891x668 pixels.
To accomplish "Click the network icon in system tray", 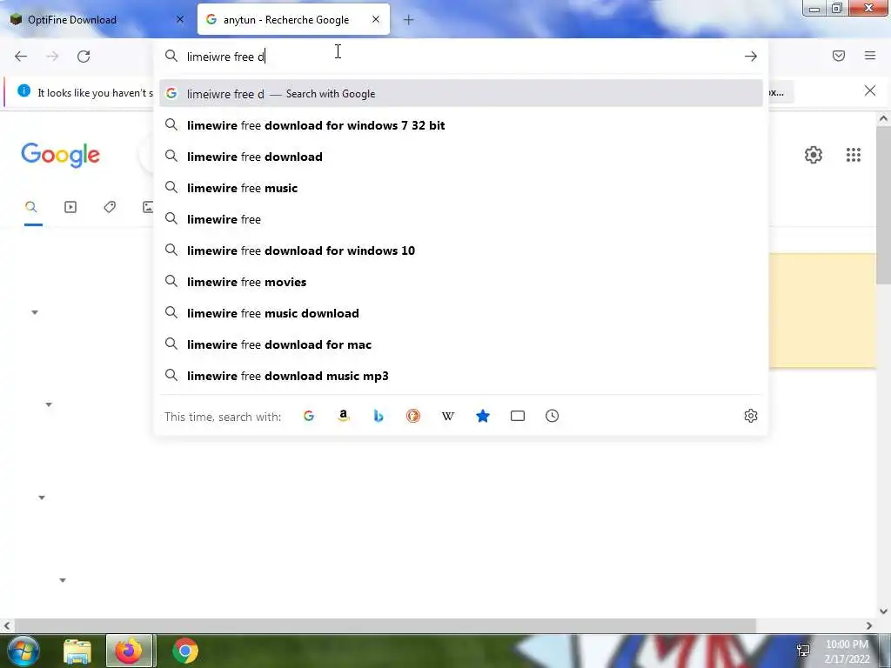I will 803,651.
